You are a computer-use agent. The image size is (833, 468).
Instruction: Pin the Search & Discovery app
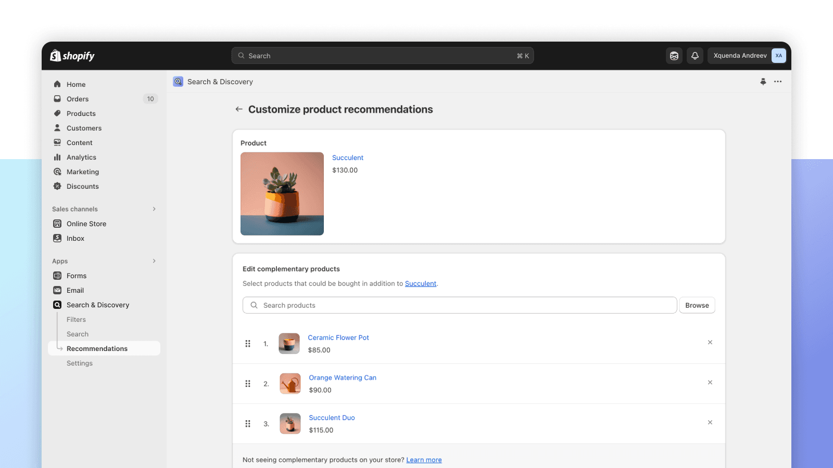[x=763, y=82]
